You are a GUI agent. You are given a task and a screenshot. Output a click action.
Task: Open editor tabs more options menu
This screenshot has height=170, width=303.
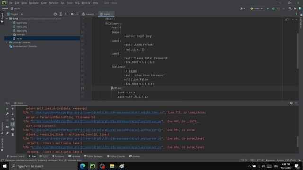pos(296,14)
